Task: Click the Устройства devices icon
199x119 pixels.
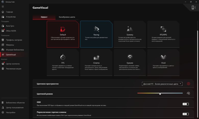Action: click(3, 17)
